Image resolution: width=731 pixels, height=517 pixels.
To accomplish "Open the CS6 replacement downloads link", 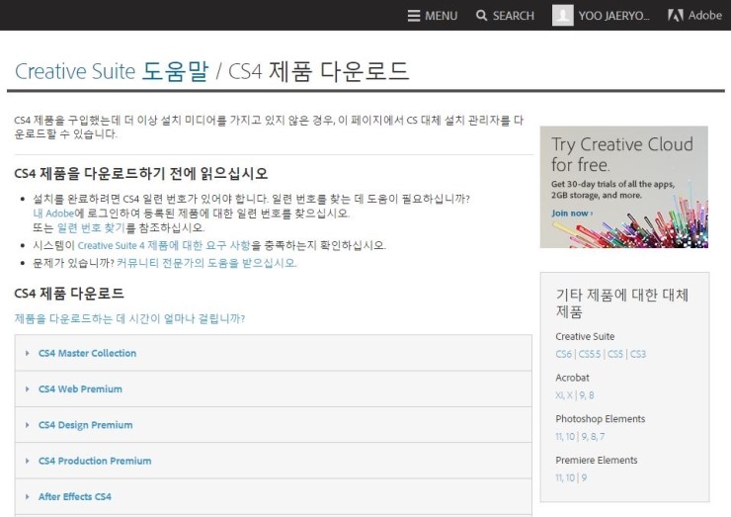I will [563, 354].
